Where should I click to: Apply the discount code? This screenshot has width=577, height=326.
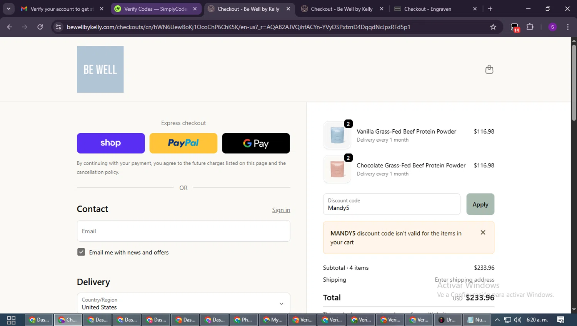click(x=480, y=204)
